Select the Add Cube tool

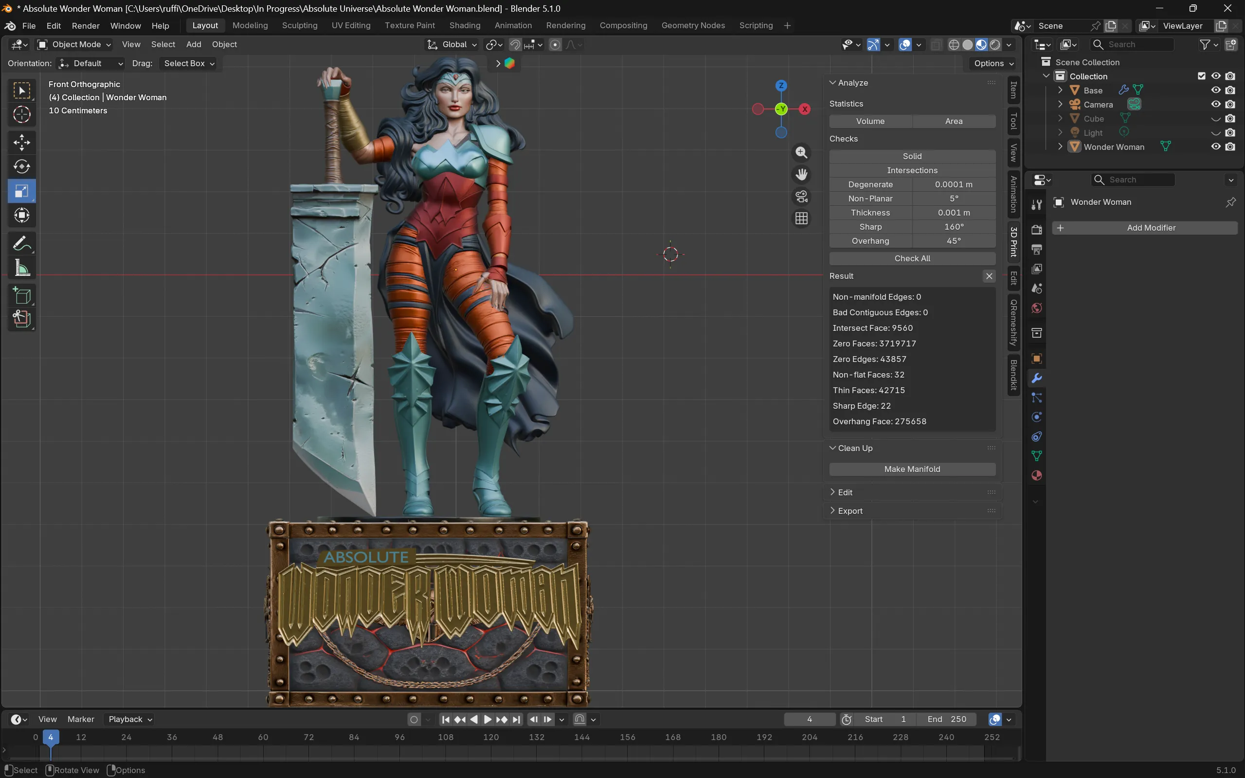21,296
